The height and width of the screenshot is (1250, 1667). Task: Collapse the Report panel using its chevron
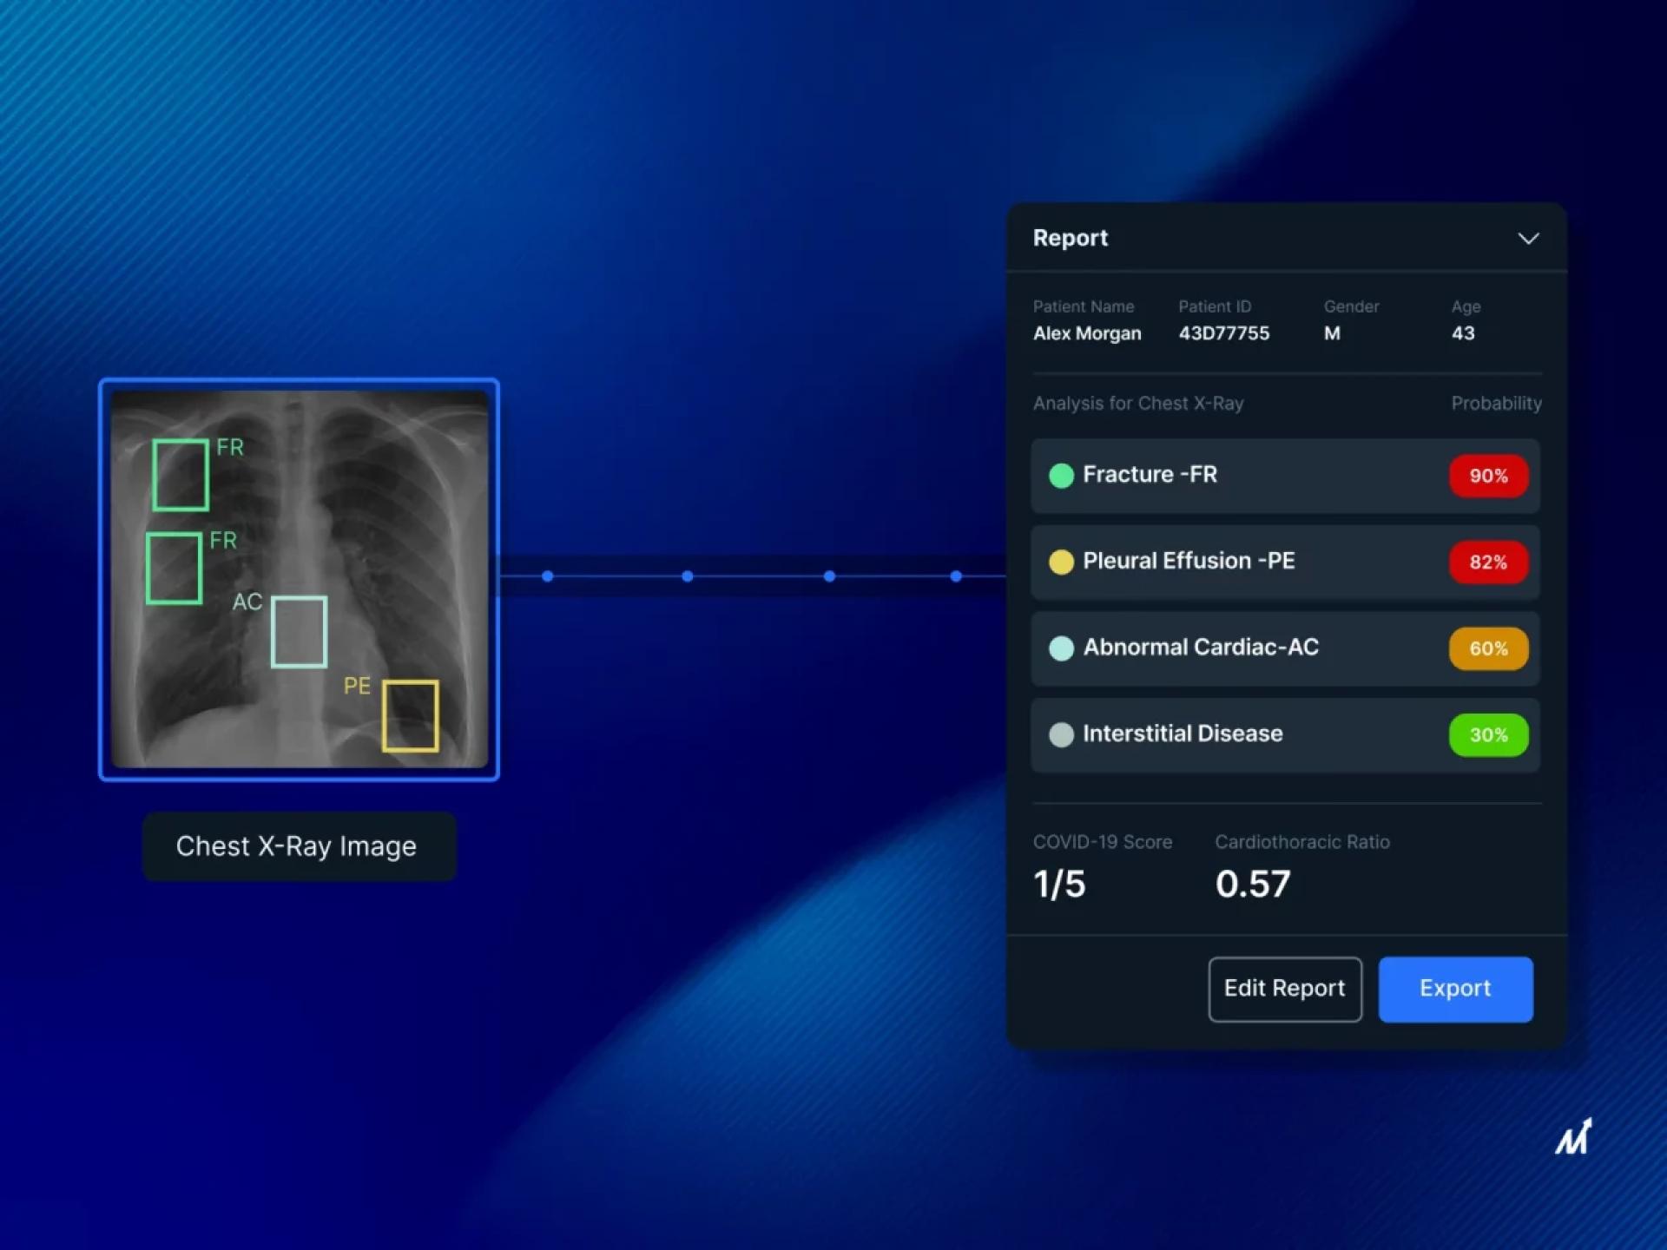pyautogui.click(x=1529, y=239)
